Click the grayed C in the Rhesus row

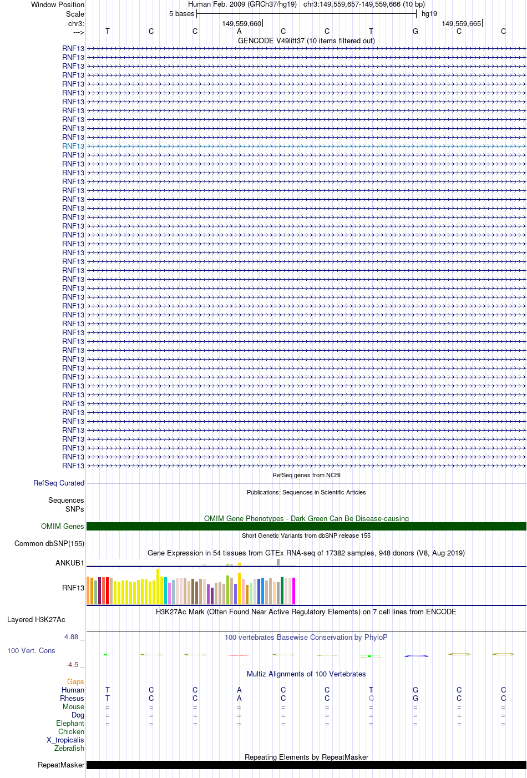[x=371, y=698]
